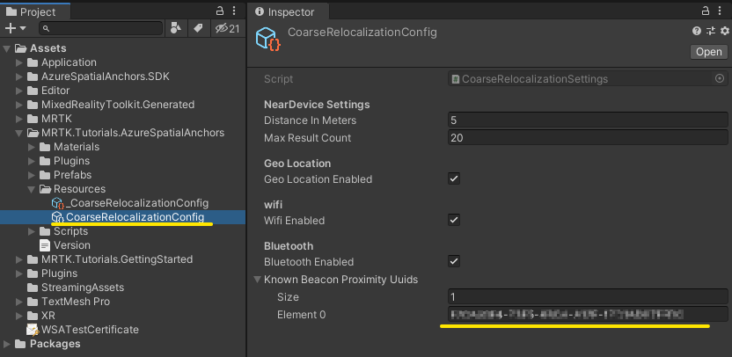Viewport: 732px width, 357px height.
Task: Open Inspector preset selector icon
Action: 711,31
